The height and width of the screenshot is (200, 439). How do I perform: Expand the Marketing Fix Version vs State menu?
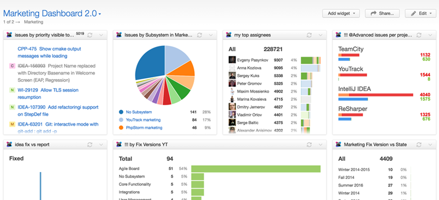[431, 144]
